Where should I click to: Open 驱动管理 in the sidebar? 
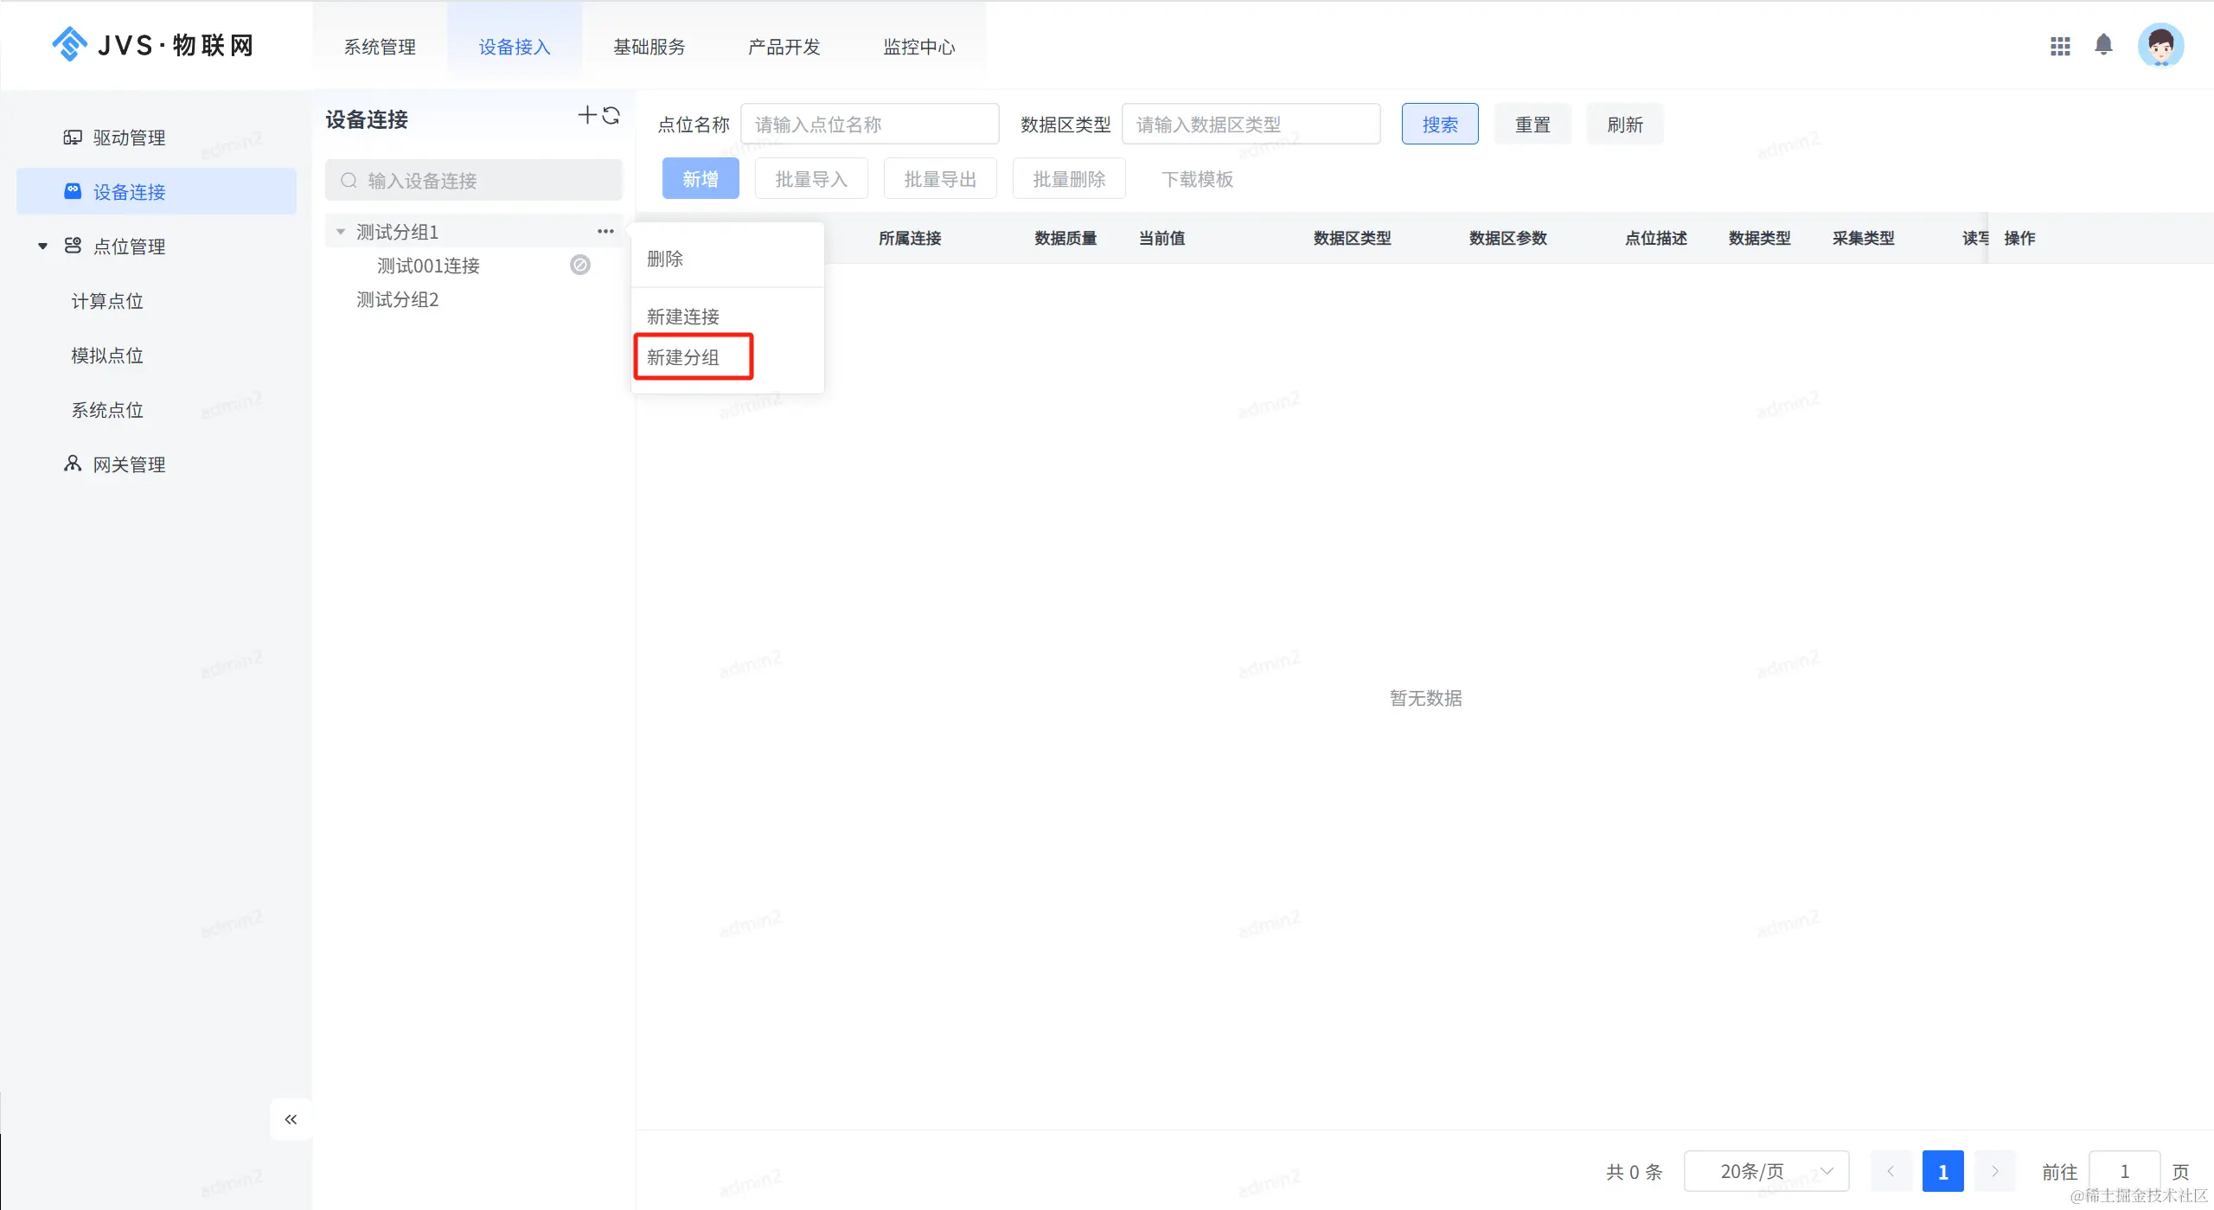click(129, 138)
